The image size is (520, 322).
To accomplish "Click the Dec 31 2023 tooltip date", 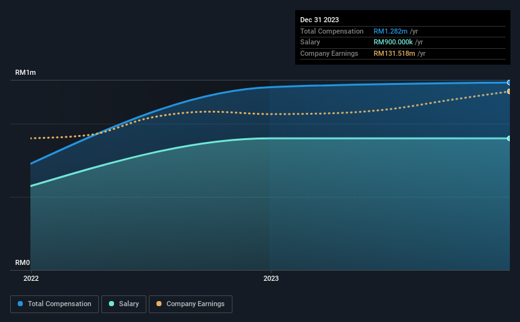I will [319, 20].
